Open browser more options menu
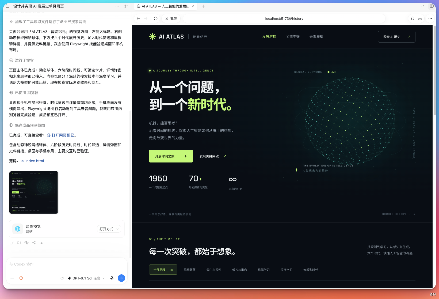Screen dimensions: 439x299 430,18
